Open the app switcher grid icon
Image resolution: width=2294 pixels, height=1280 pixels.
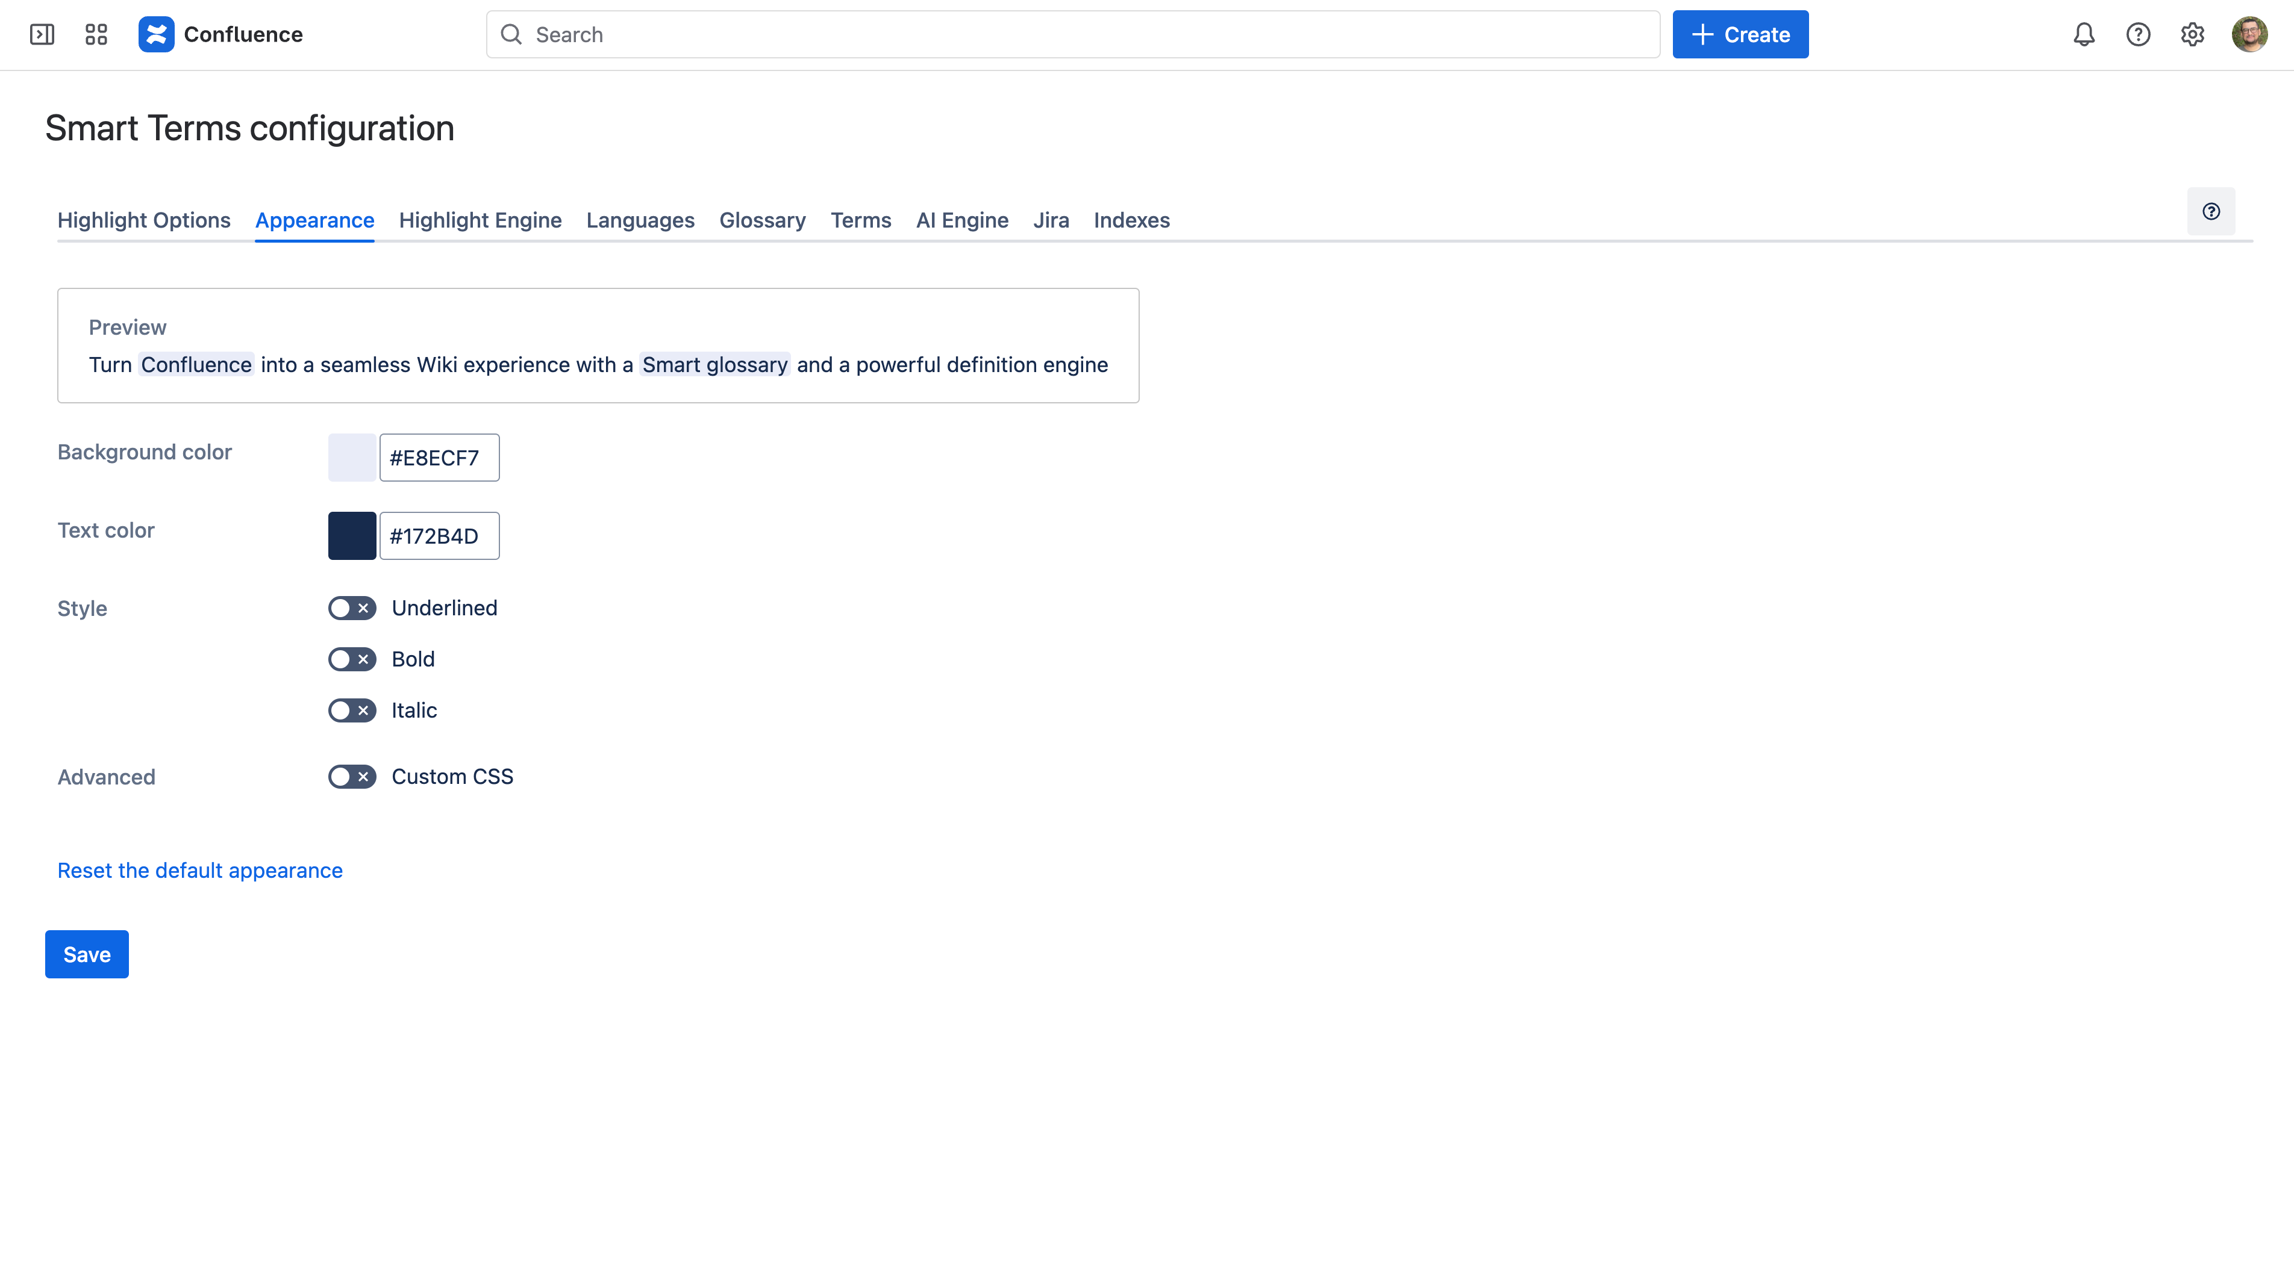96,35
